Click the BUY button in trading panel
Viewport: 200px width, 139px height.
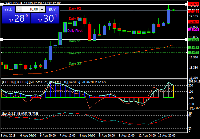click(52, 10)
